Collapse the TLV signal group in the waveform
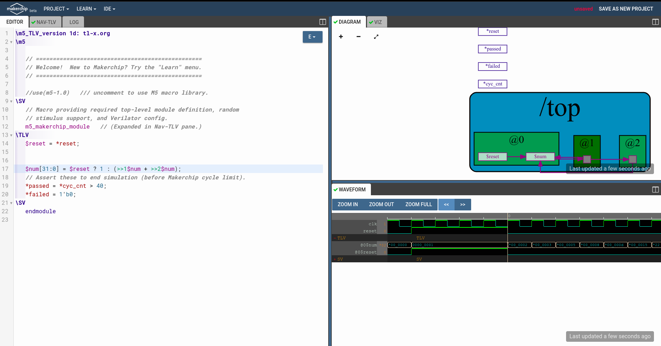Image resolution: width=661 pixels, height=346 pixels. point(335,238)
